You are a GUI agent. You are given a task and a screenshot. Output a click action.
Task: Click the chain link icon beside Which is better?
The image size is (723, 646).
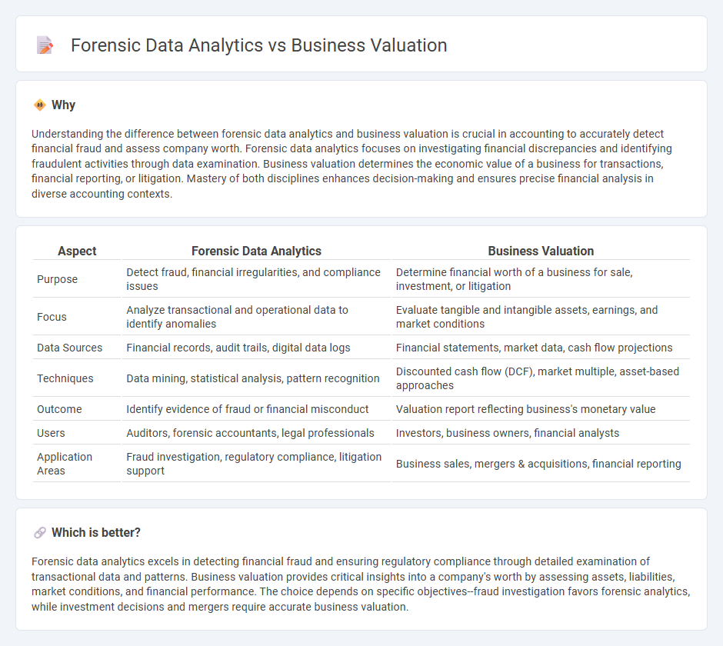pyautogui.click(x=40, y=533)
